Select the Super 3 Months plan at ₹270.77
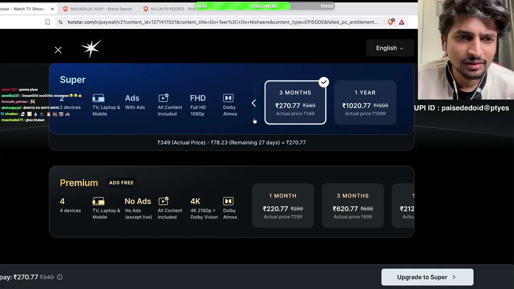This screenshot has height=289, width=514. [295, 102]
